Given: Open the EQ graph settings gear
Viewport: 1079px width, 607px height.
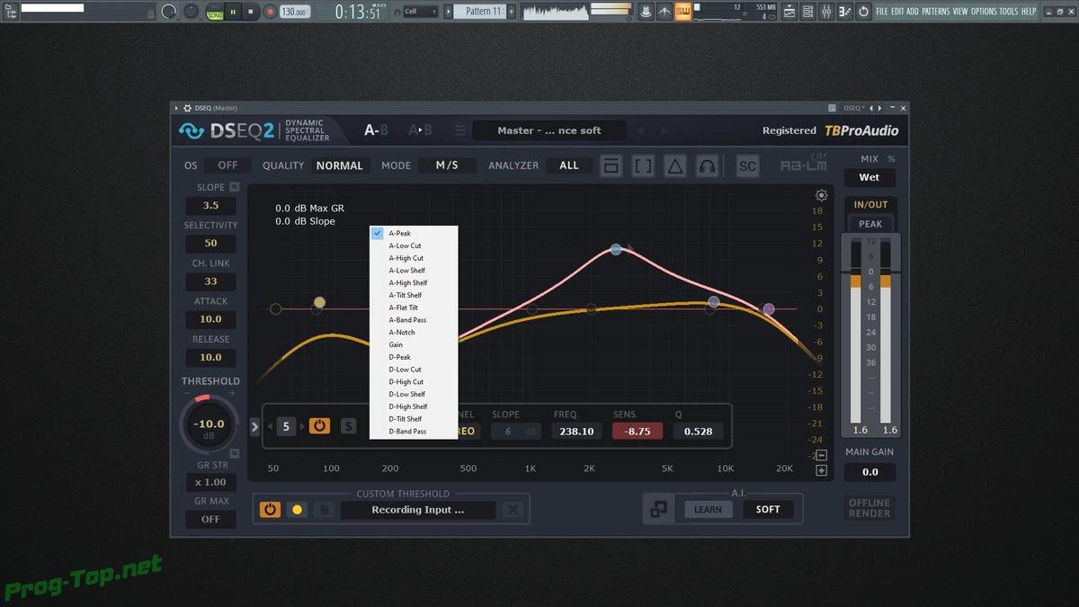Looking at the screenshot, I should [821, 195].
